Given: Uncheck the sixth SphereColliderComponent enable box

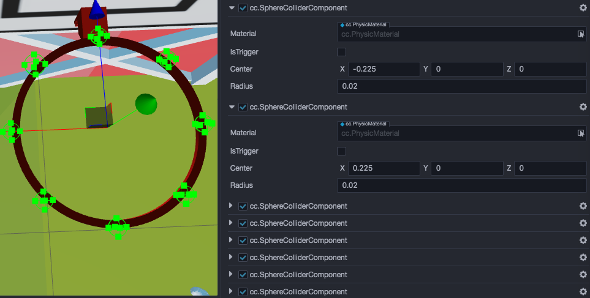Looking at the screenshot, I should pos(243,258).
